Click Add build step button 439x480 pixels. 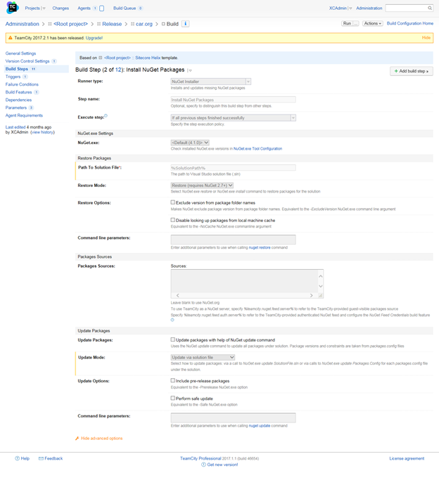tap(412, 71)
